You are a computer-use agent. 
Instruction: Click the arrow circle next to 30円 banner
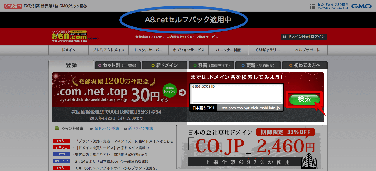point(182,93)
